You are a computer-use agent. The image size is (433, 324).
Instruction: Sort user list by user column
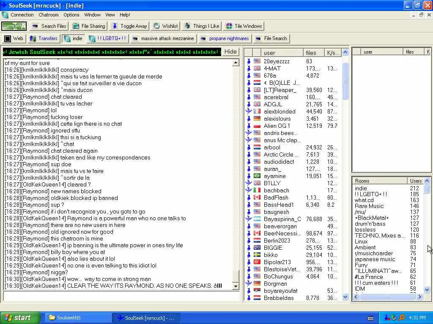[x=282, y=53]
